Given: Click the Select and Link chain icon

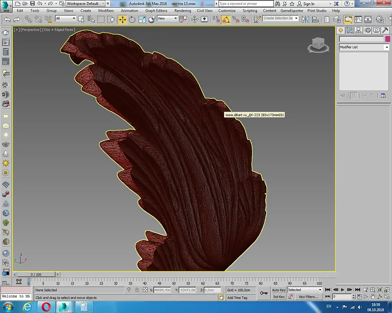Looking at the screenshot, I should [x=29, y=20].
